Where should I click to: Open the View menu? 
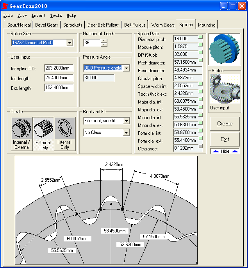coord(22,15)
